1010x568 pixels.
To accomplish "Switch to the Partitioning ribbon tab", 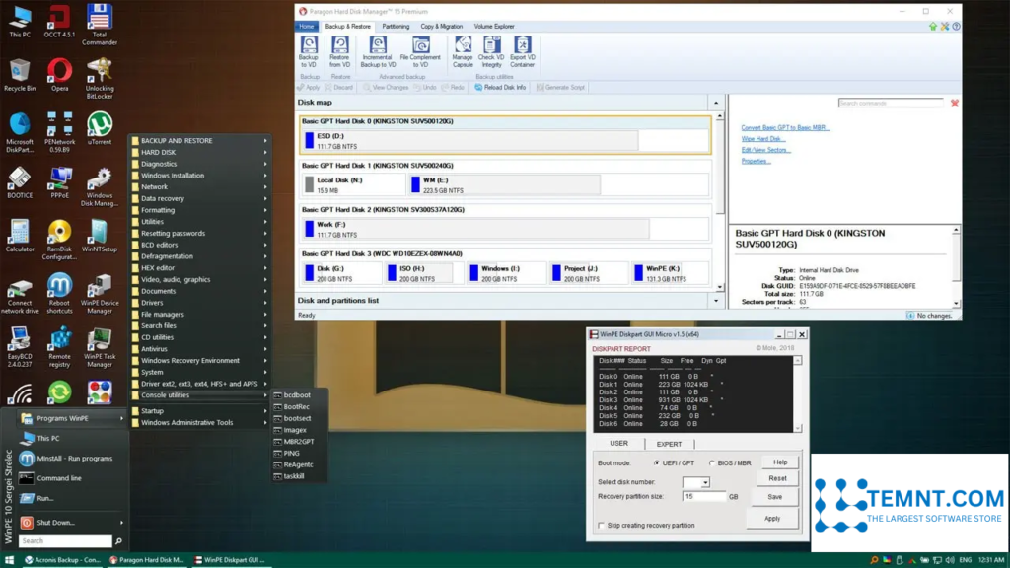I will [x=396, y=27].
